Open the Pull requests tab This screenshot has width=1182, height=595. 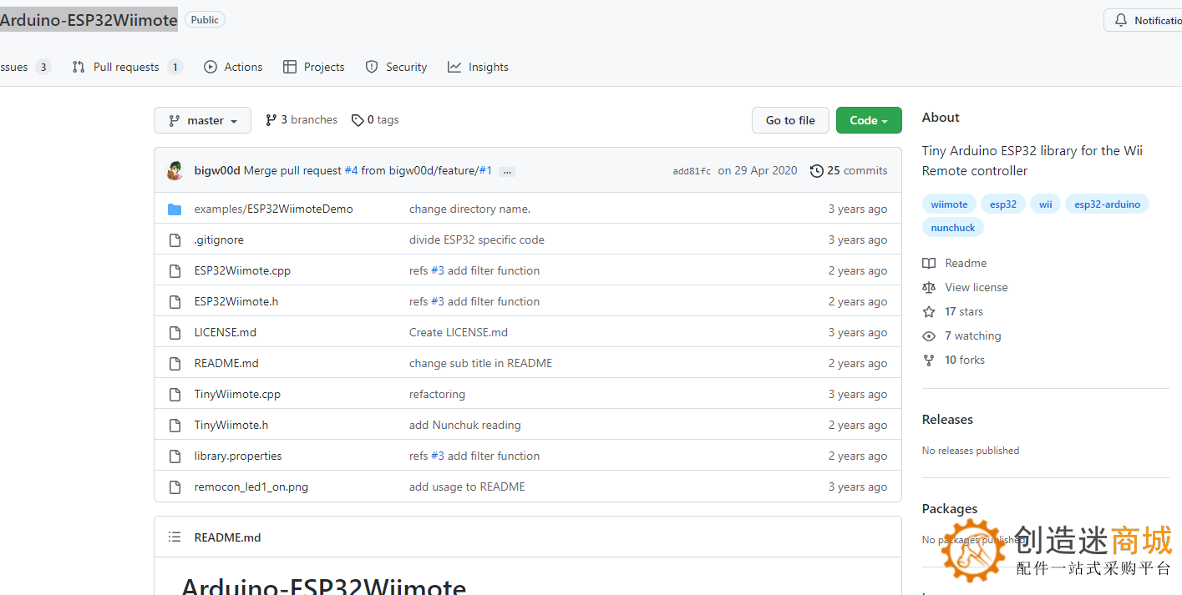(128, 67)
